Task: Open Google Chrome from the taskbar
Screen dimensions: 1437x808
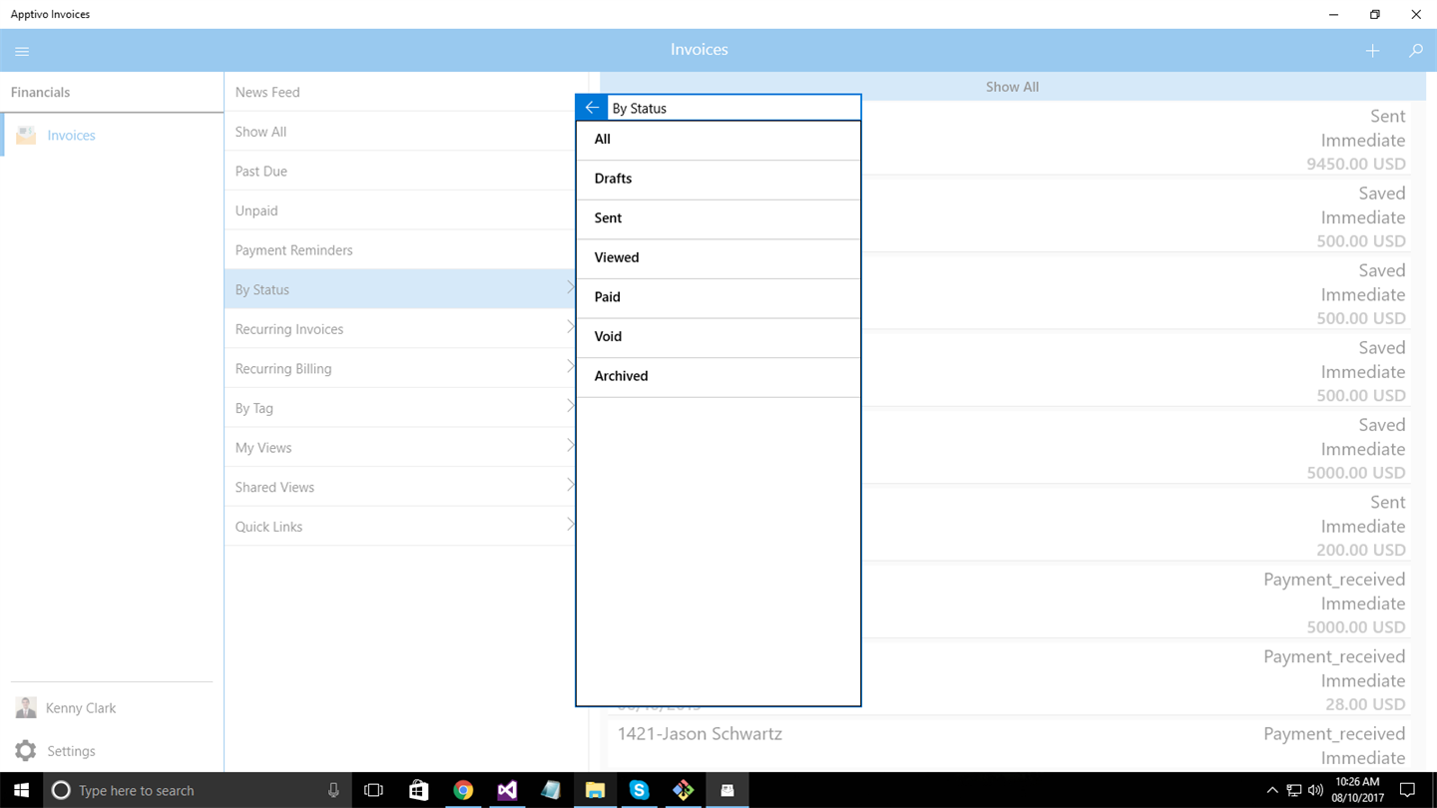Action: point(463,790)
